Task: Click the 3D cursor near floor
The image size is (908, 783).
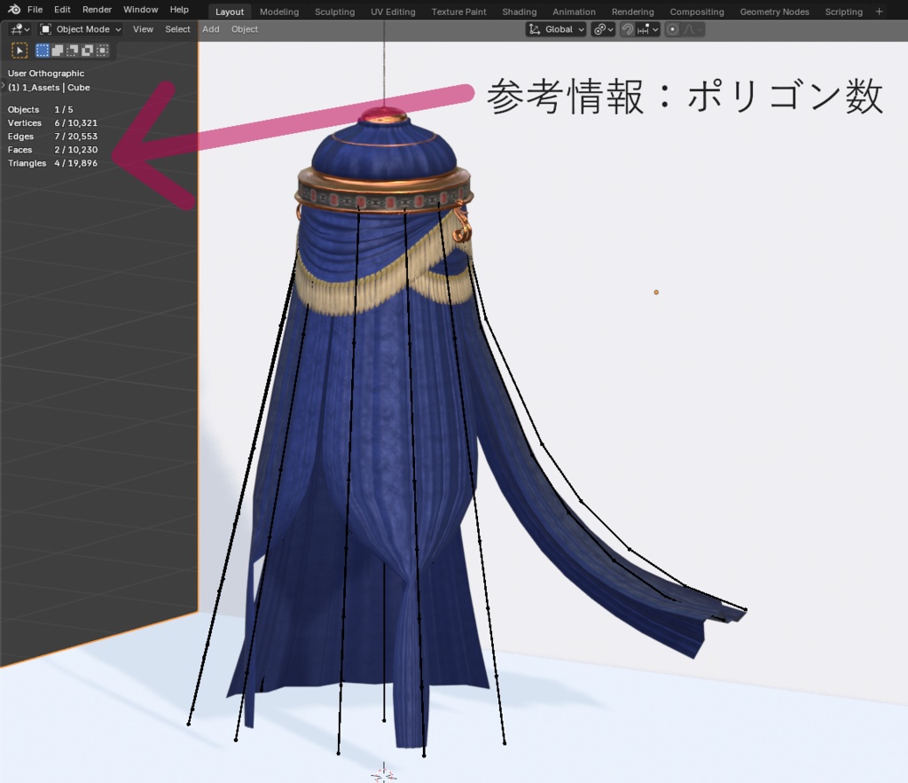Action: click(383, 774)
